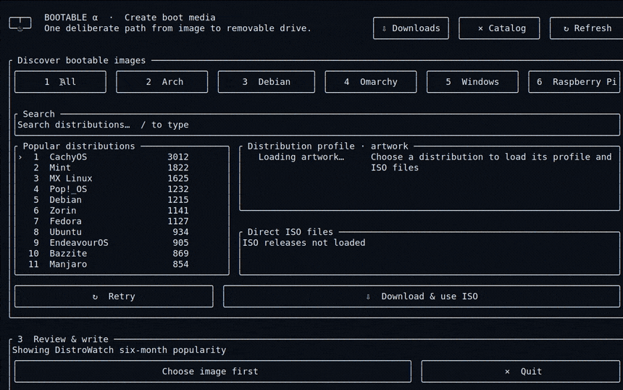Image resolution: width=623 pixels, height=390 pixels.
Task: Click the download arrow icon before Download & use ISO
Action: point(368,296)
